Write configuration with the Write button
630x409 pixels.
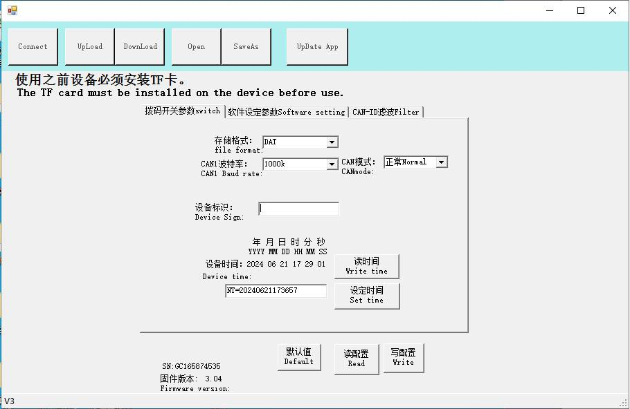click(x=403, y=357)
